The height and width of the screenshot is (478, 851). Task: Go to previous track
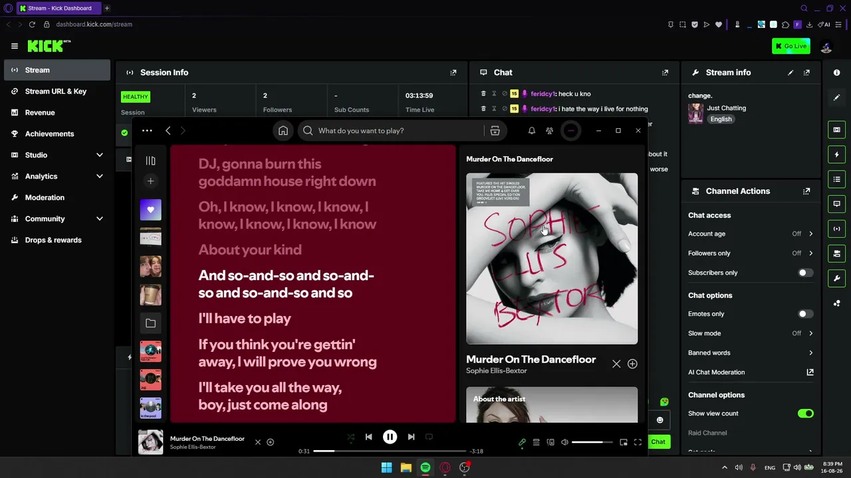(369, 437)
